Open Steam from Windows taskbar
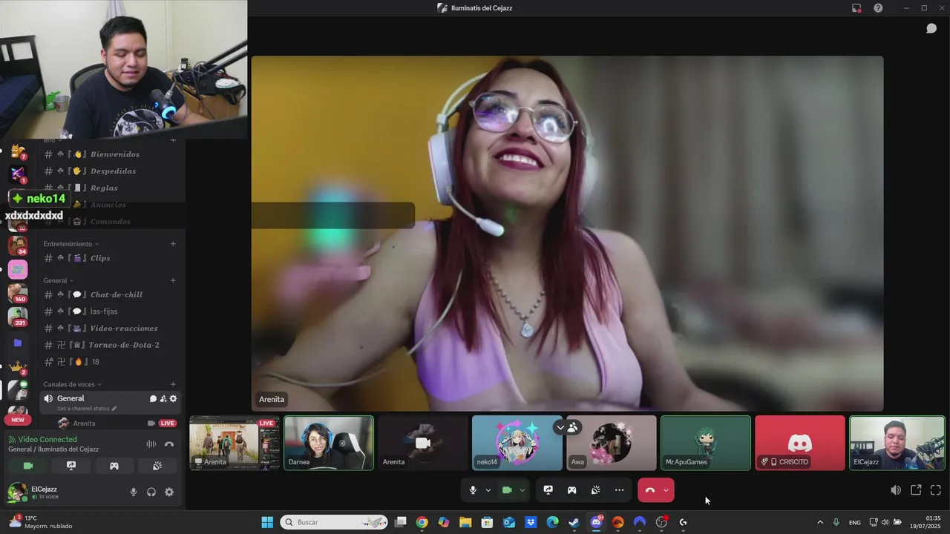Viewport: 950px width, 534px height. pos(574,522)
